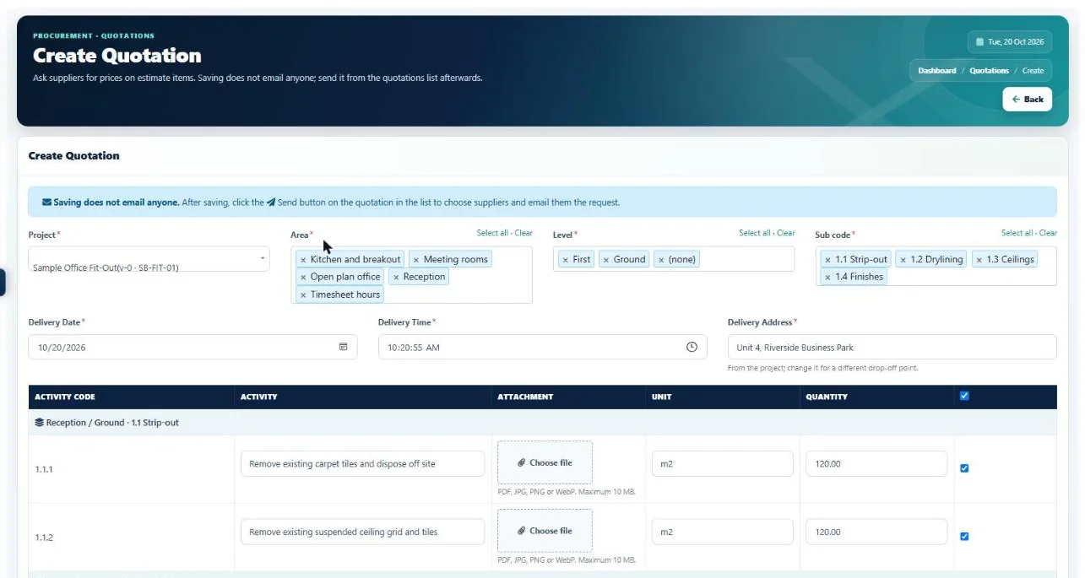Viewport: 1085px width, 578px height.
Task: Edit the unit field for 1.1.1
Action: click(722, 463)
